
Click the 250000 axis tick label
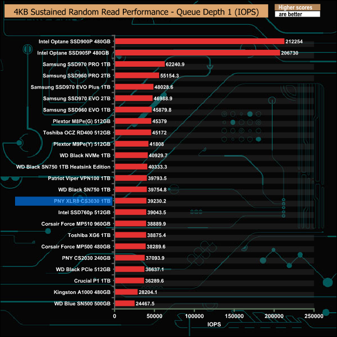[314, 316]
